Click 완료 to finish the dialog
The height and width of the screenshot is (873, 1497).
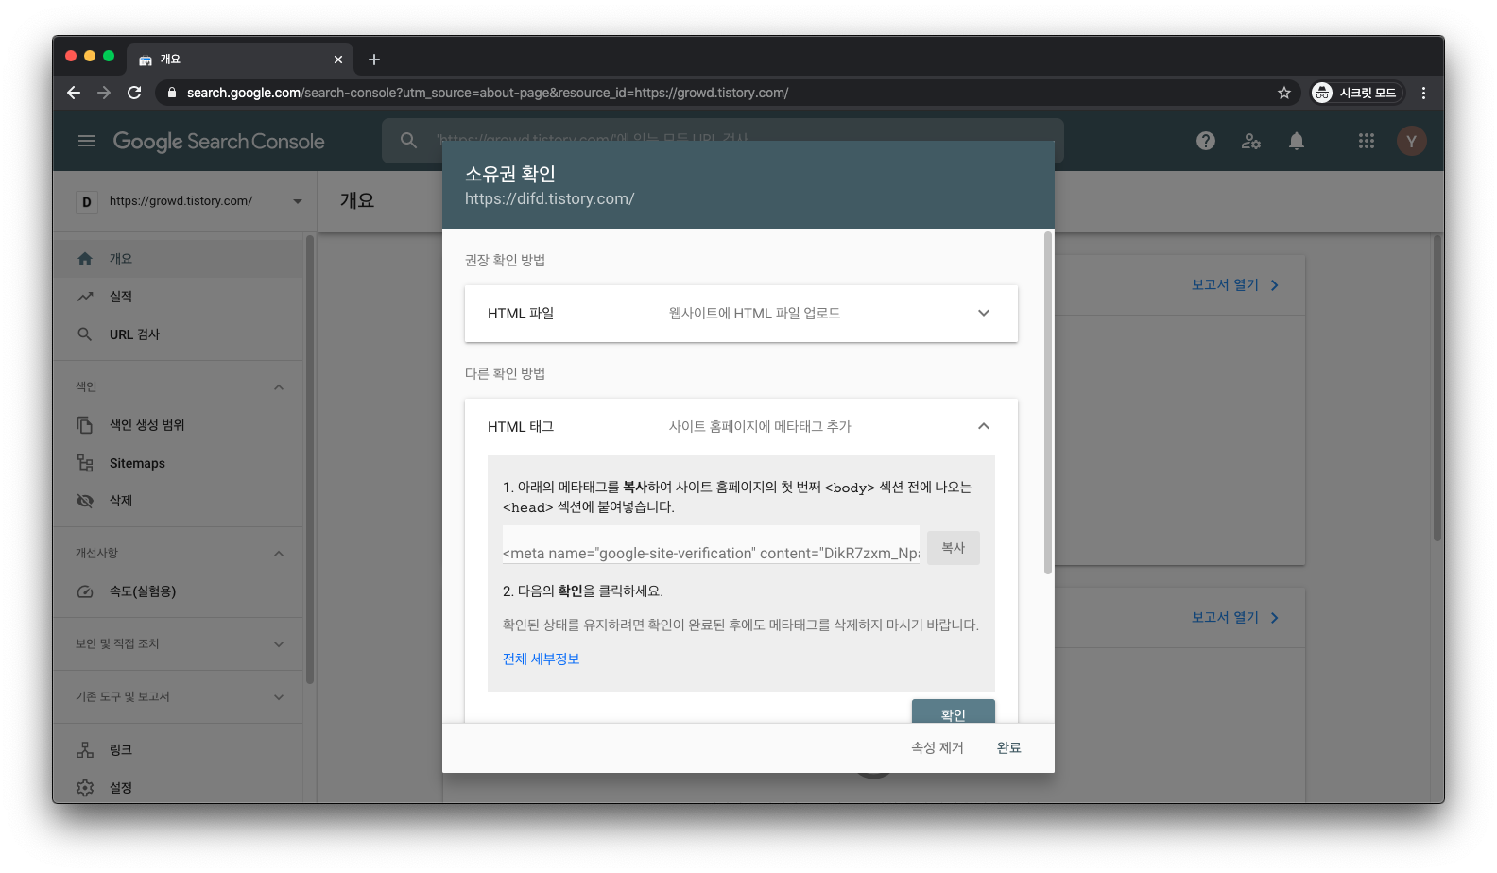coord(1009,748)
